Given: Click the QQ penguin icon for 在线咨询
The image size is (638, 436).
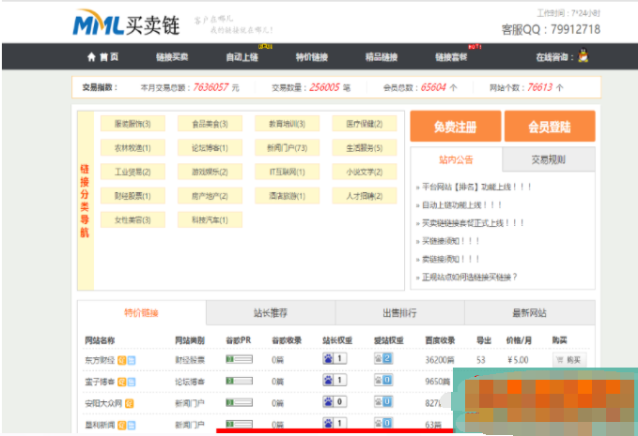Looking at the screenshot, I should coord(583,57).
